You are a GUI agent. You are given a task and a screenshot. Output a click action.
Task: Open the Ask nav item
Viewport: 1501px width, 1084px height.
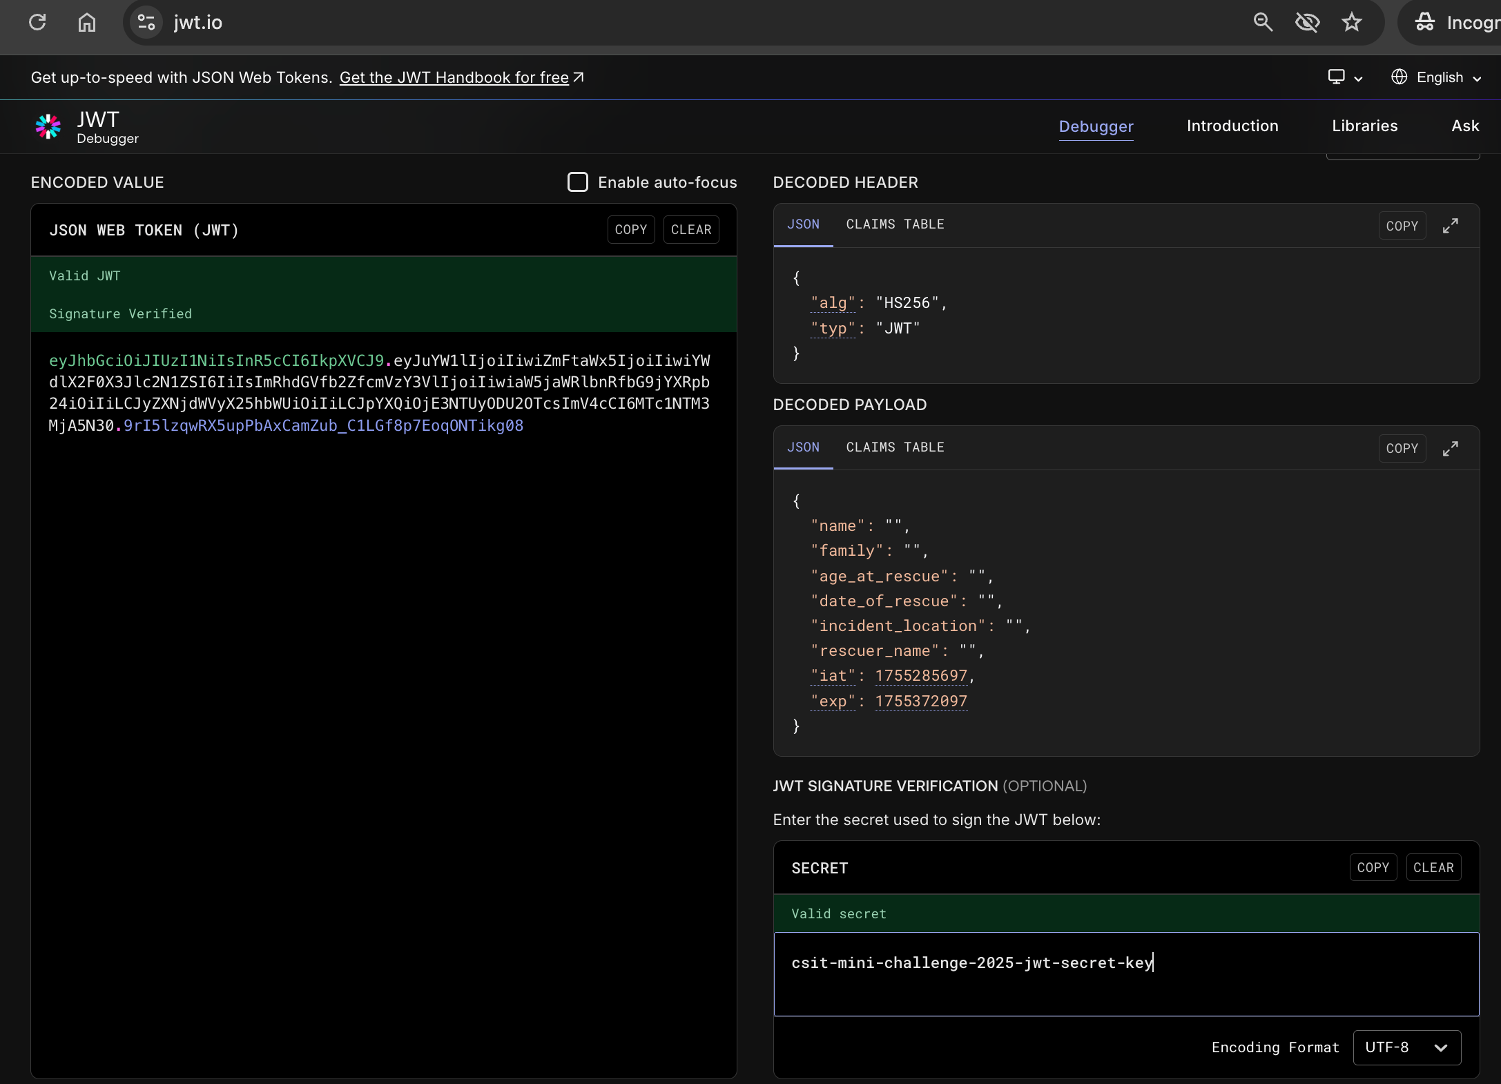point(1465,126)
